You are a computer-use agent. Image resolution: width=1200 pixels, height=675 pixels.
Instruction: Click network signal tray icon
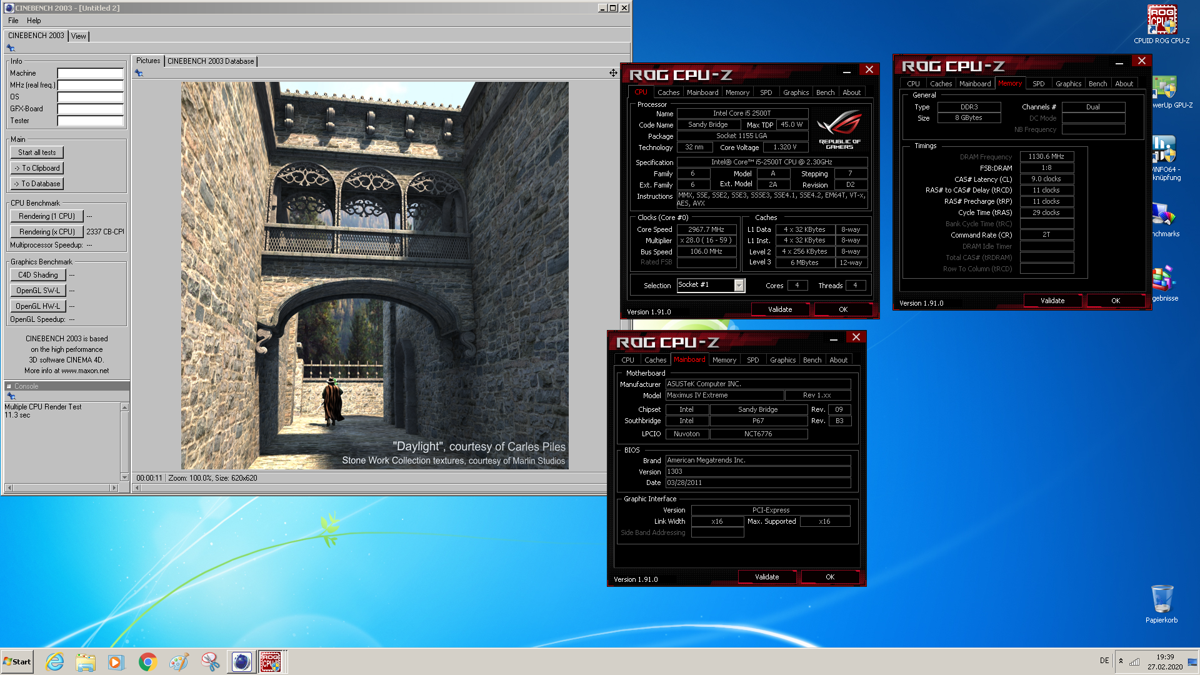coord(1134,661)
